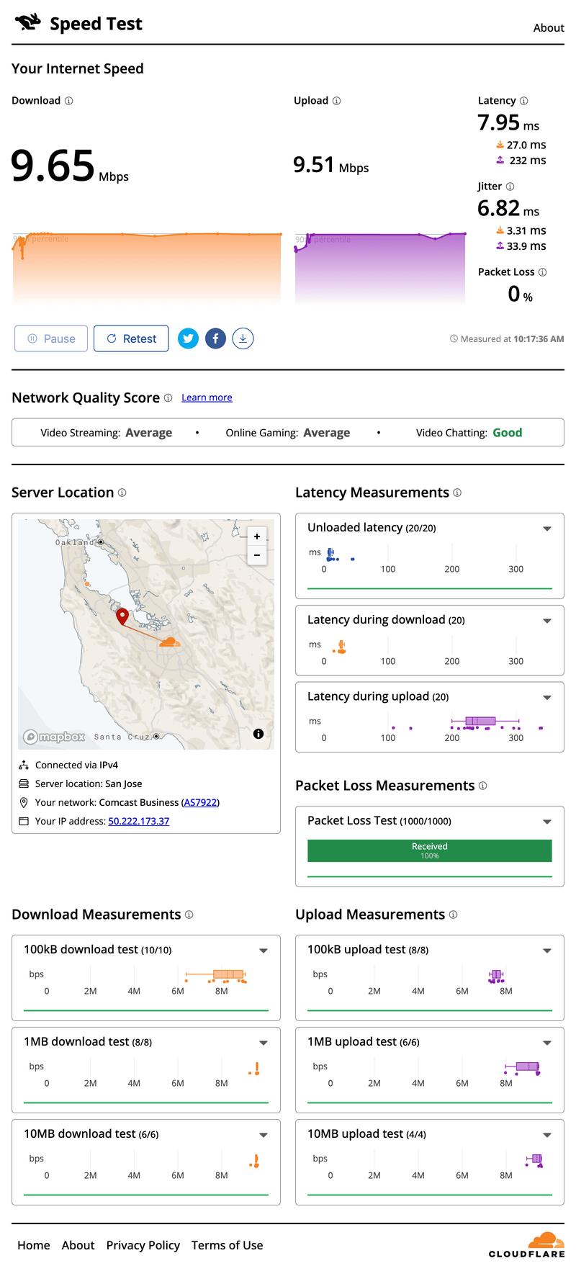Expand the Packet Loss Test panel
Screen dimensions: 576x1271
(547, 822)
